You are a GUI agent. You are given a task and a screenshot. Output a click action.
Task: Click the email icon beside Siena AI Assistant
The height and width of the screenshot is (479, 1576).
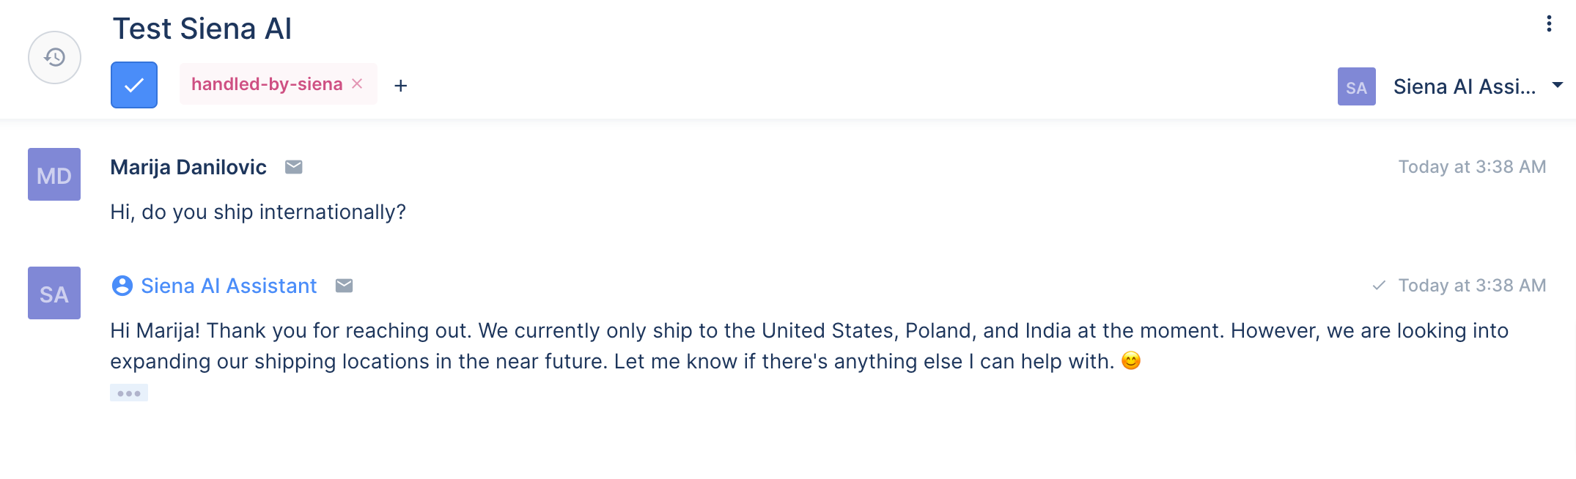click(345, 286)
